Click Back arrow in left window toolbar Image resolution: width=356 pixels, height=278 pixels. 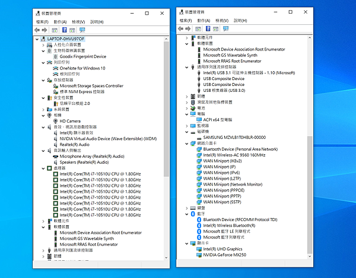click(x=37, y=30)
